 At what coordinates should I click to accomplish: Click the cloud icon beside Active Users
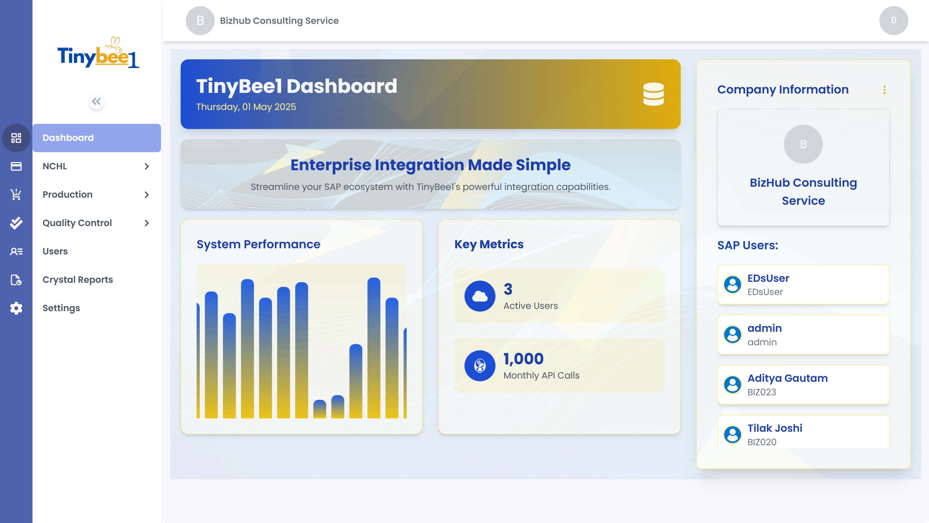tap(480, 297)
